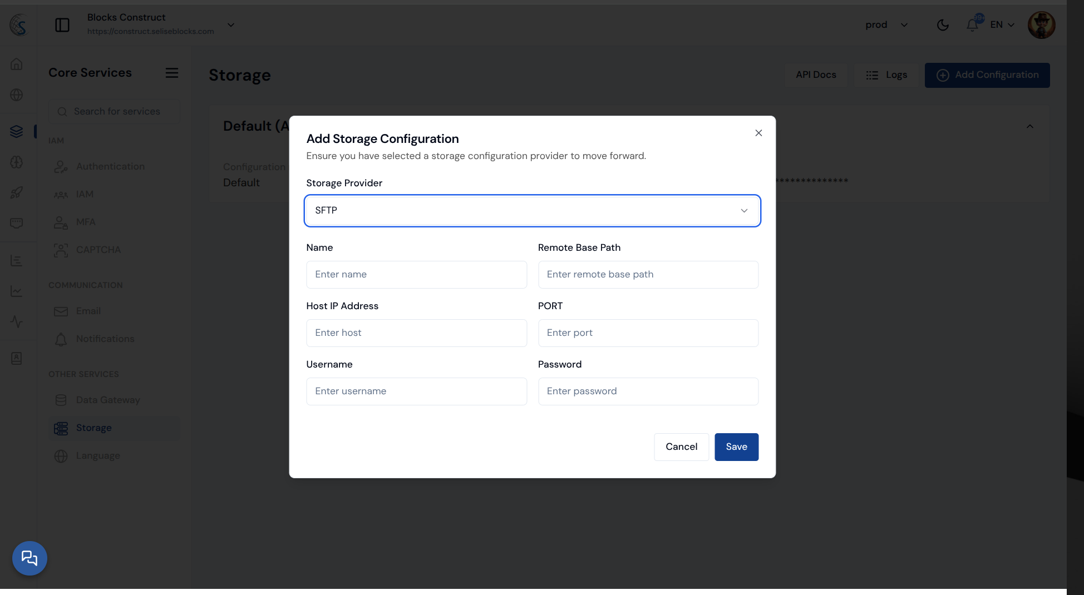
Task: Click the chat support bubble icon
Action: tap(29, 558)
